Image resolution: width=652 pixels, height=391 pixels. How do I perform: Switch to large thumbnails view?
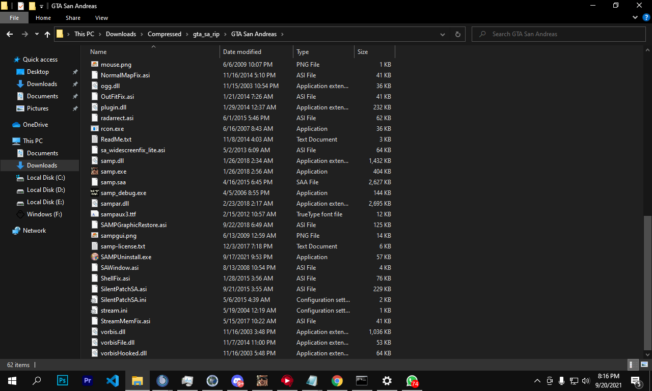[x=644, y=365]
